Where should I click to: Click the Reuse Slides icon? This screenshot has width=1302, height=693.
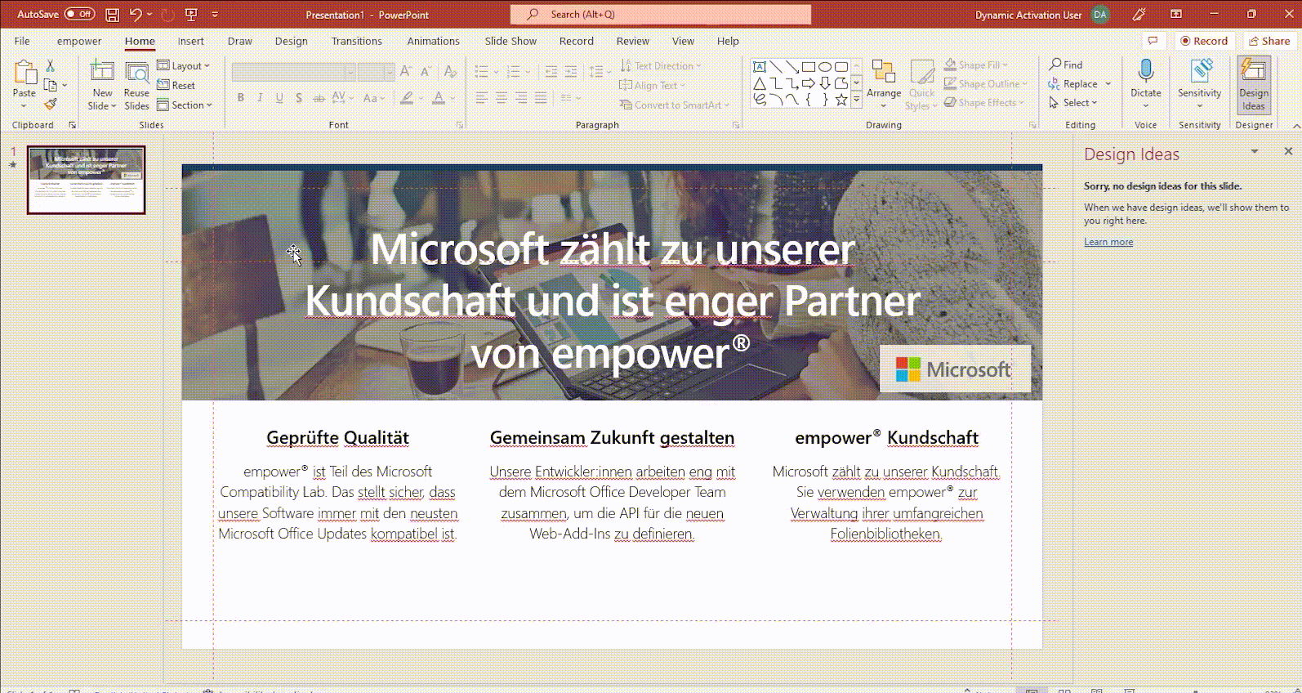(x=136, y=74)
